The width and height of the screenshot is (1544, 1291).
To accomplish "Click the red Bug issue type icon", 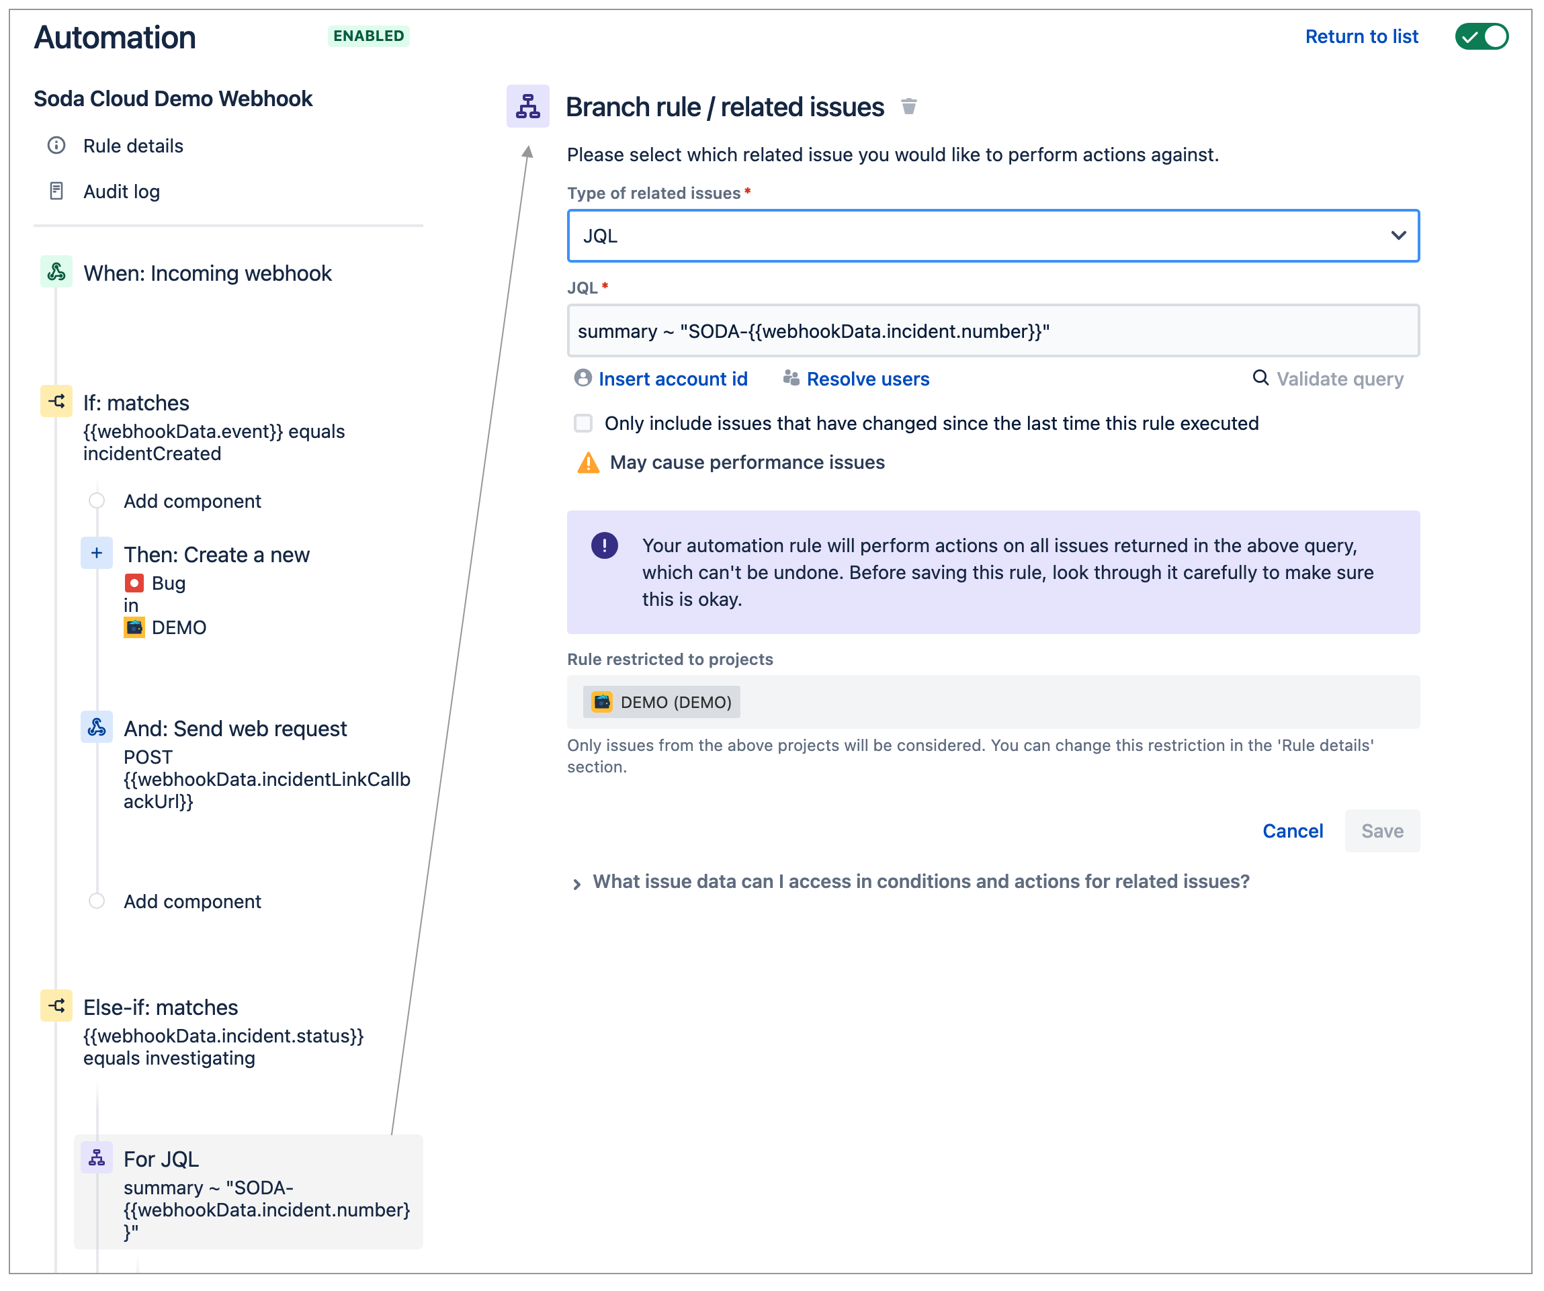I will click(134, 584).
